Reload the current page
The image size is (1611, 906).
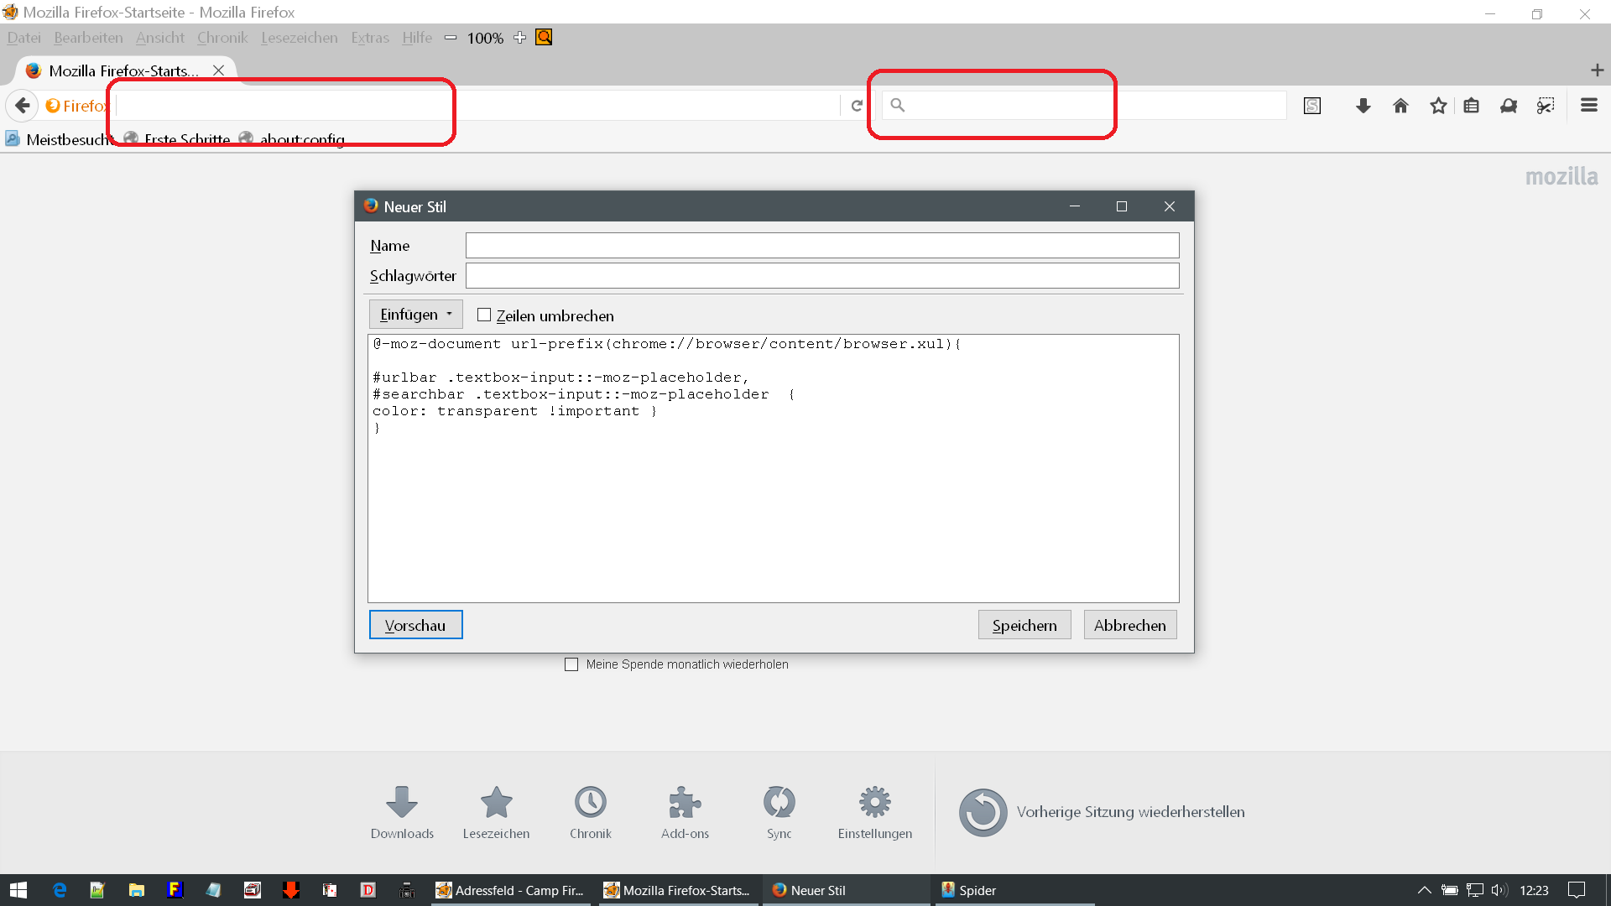857,106
